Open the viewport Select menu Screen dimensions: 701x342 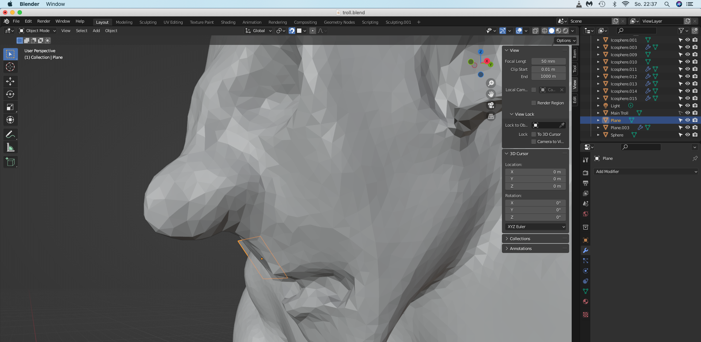point(81,31)
